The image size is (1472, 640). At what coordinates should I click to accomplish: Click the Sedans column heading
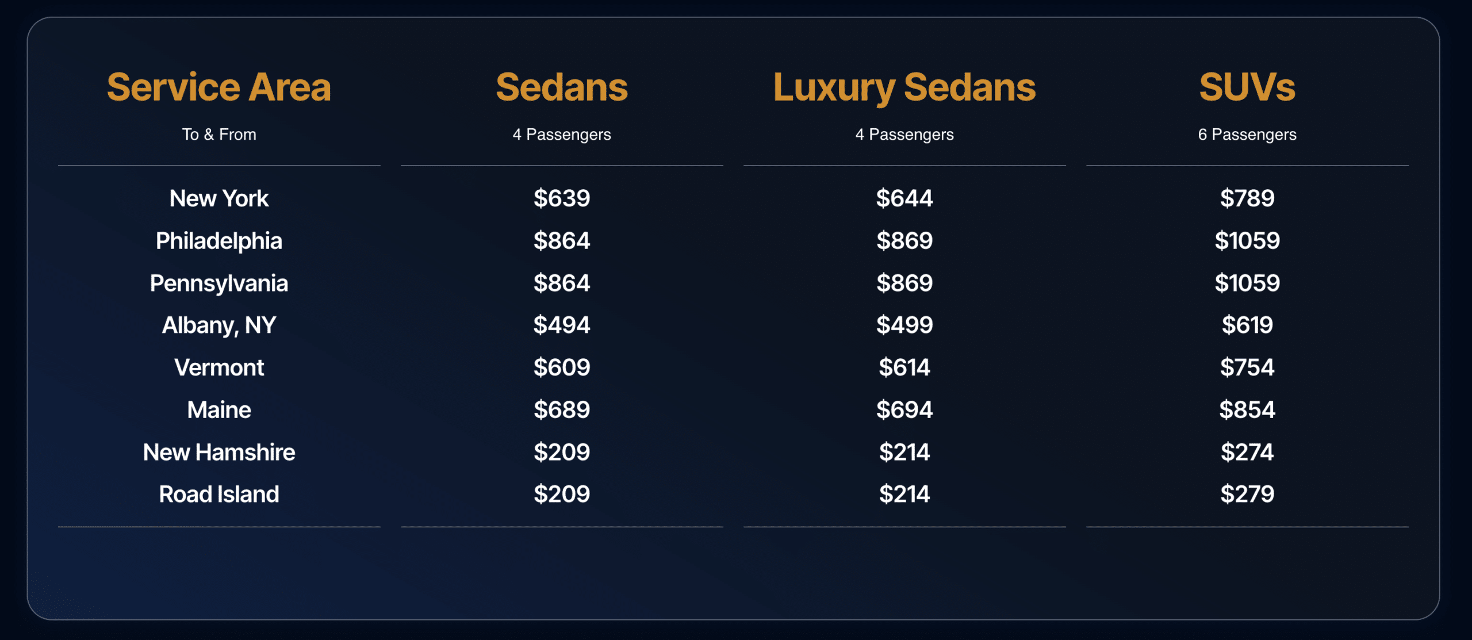562,87
